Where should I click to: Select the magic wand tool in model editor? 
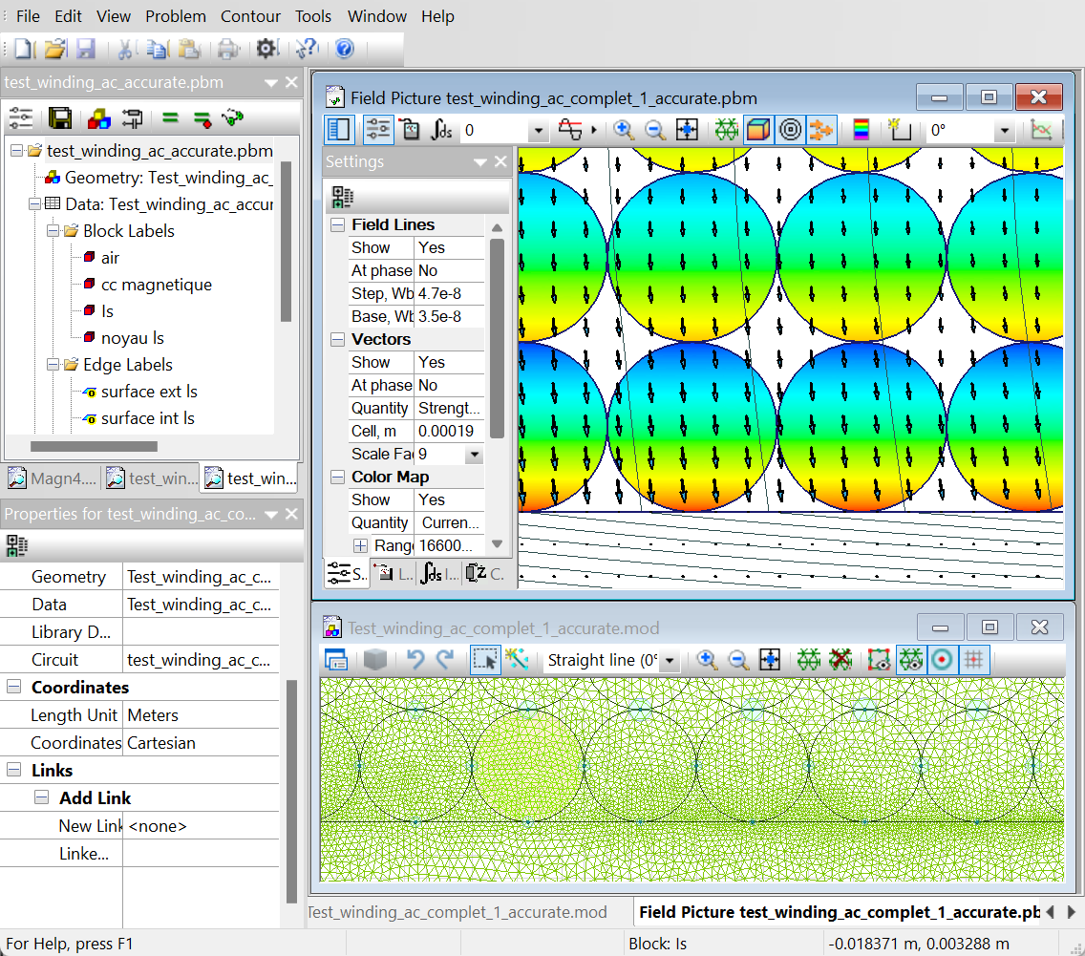(x=518, y=660)
